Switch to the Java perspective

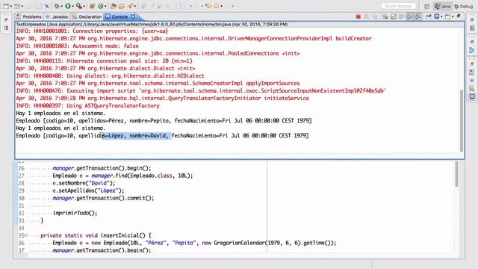point(443,6)
